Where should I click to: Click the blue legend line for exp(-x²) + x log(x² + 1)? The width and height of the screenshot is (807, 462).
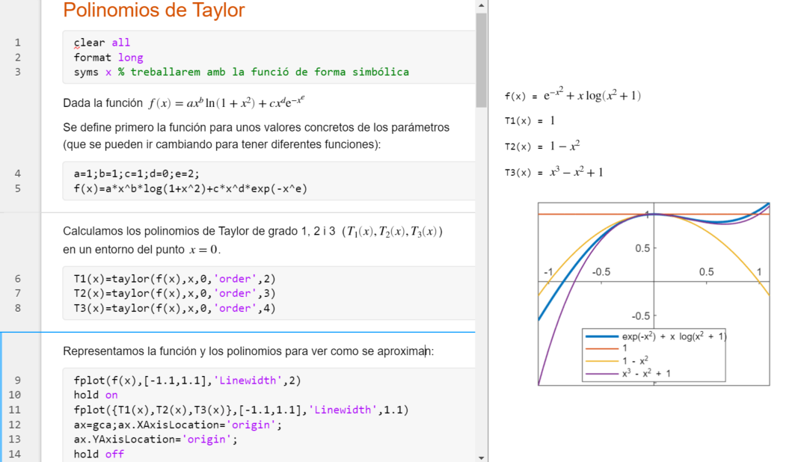602,336
